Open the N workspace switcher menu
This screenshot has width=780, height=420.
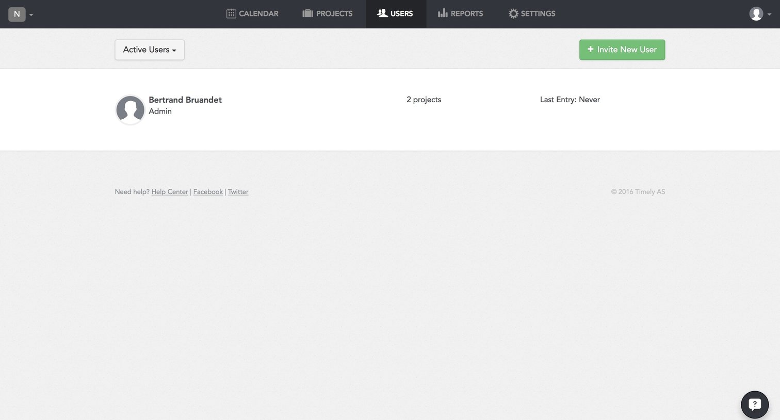pyautogui.click(x=21, y=14)
